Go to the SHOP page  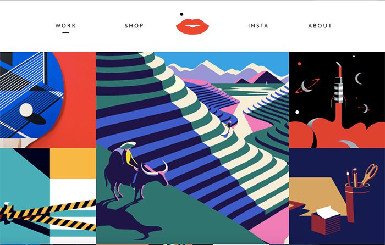[134, 26]
